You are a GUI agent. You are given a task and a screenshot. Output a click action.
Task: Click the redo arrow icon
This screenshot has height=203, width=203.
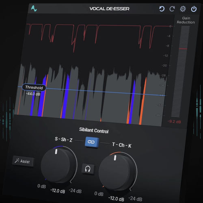point(172,9)
